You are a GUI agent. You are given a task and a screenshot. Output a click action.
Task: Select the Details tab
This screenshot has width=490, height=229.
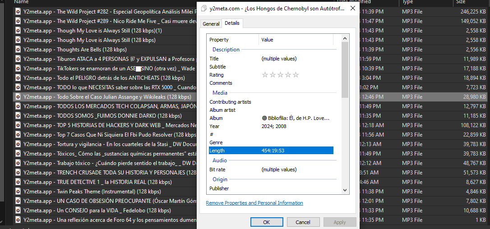[232, 23]
